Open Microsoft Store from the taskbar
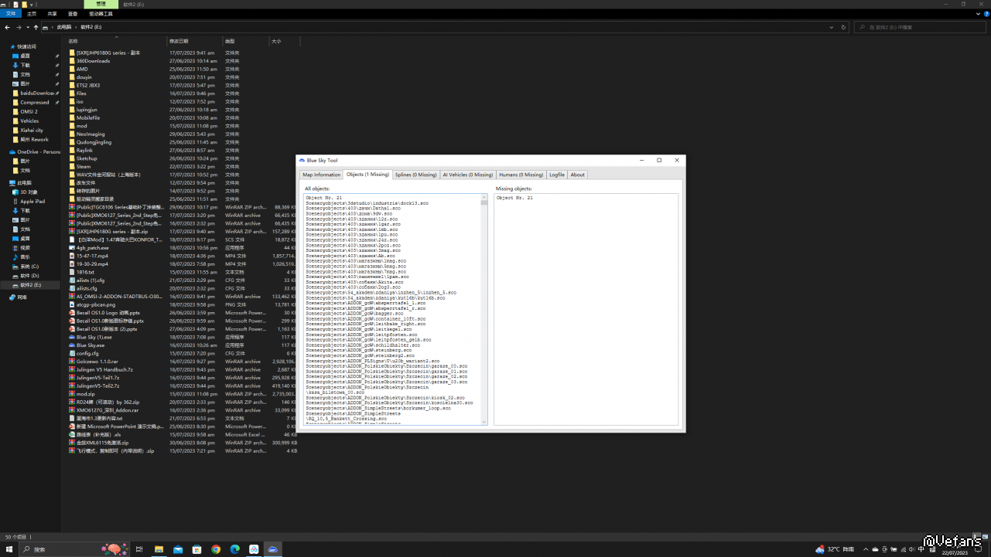991x557 pixels. pyautogui.click(x=197, y=549)
